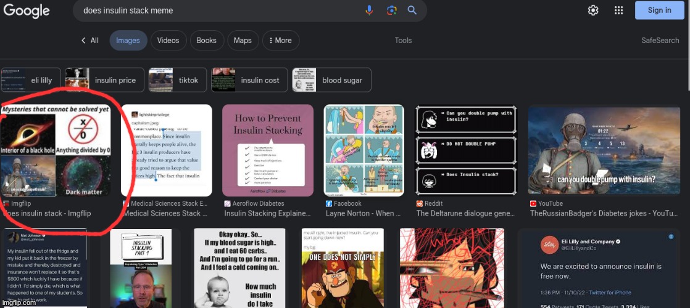Open the settings gear
This screenshot has width=690, height=308.
click(x=593, y=10)
